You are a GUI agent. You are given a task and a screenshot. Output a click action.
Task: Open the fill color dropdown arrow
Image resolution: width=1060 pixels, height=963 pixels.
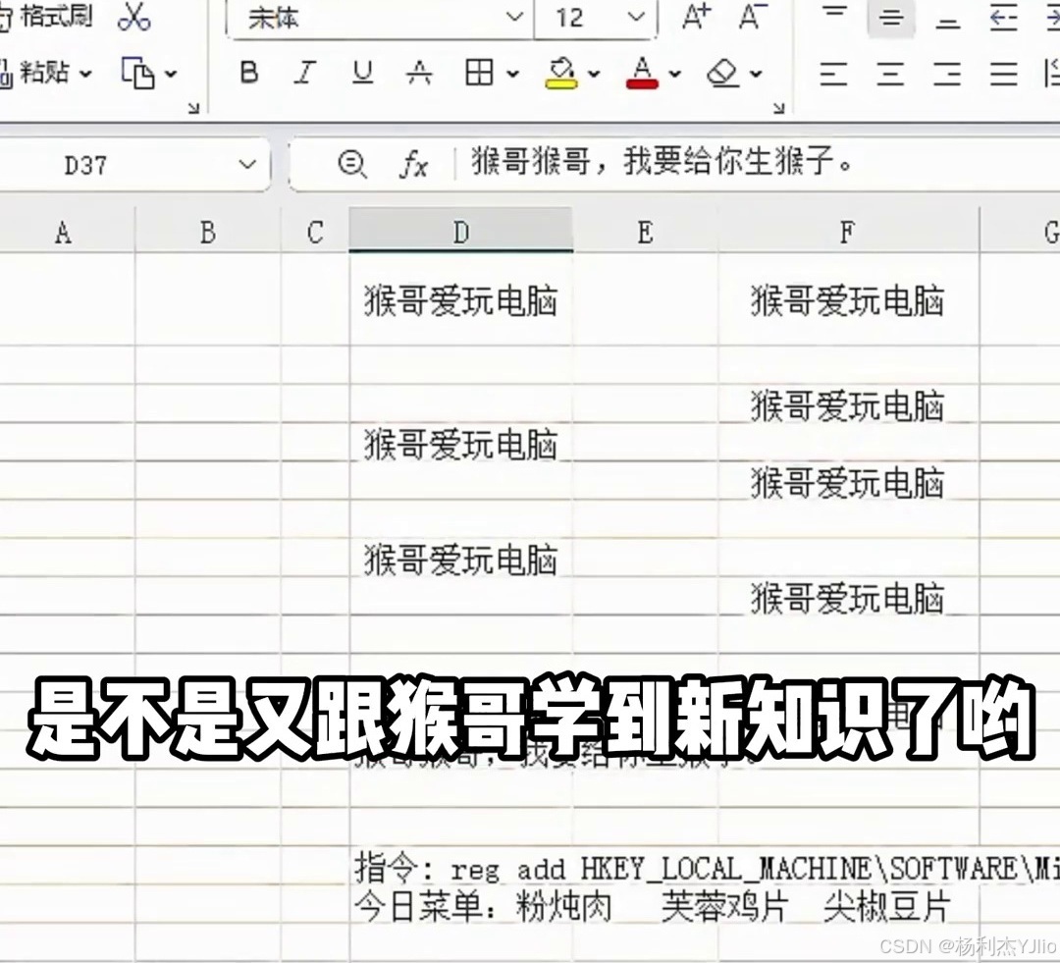[x=594, y=73]
